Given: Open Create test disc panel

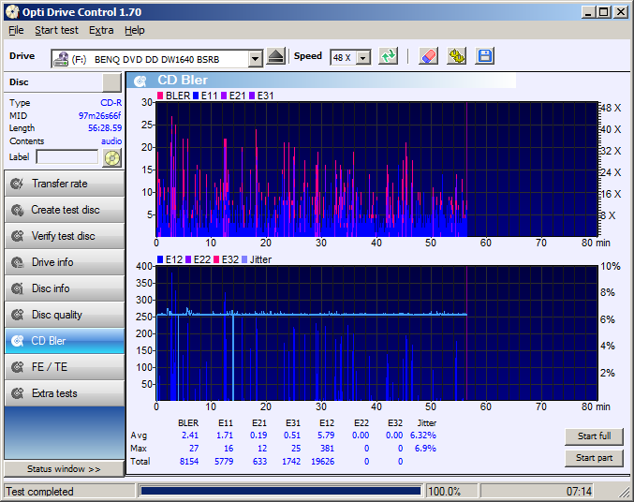Looking at the screenshot, I should (x=65, y=210).
